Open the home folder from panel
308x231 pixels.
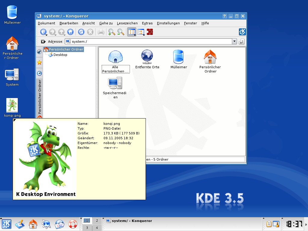33,224
